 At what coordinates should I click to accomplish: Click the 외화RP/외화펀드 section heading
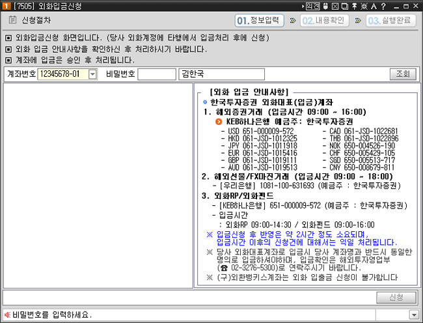coord(238,195)
